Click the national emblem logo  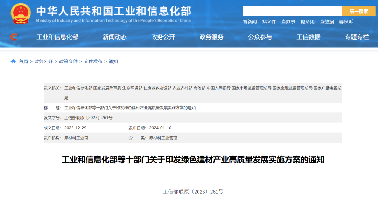(21, 13)
